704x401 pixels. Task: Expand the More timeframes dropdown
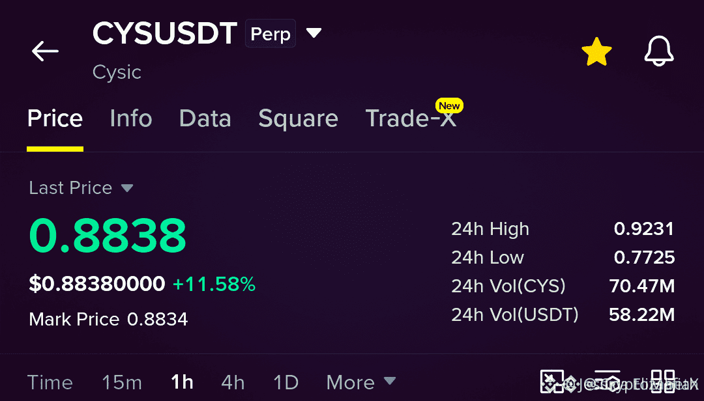361,382
